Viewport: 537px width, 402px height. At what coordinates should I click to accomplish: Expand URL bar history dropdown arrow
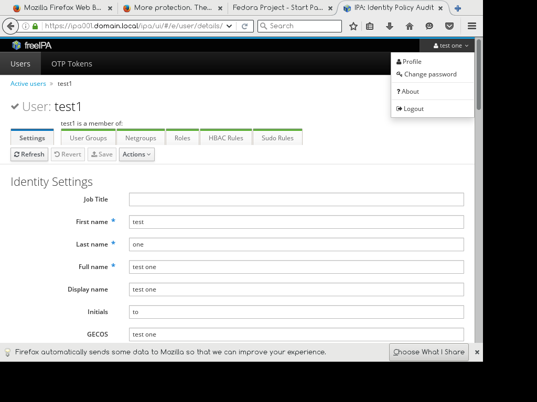(x=229, y=26)
